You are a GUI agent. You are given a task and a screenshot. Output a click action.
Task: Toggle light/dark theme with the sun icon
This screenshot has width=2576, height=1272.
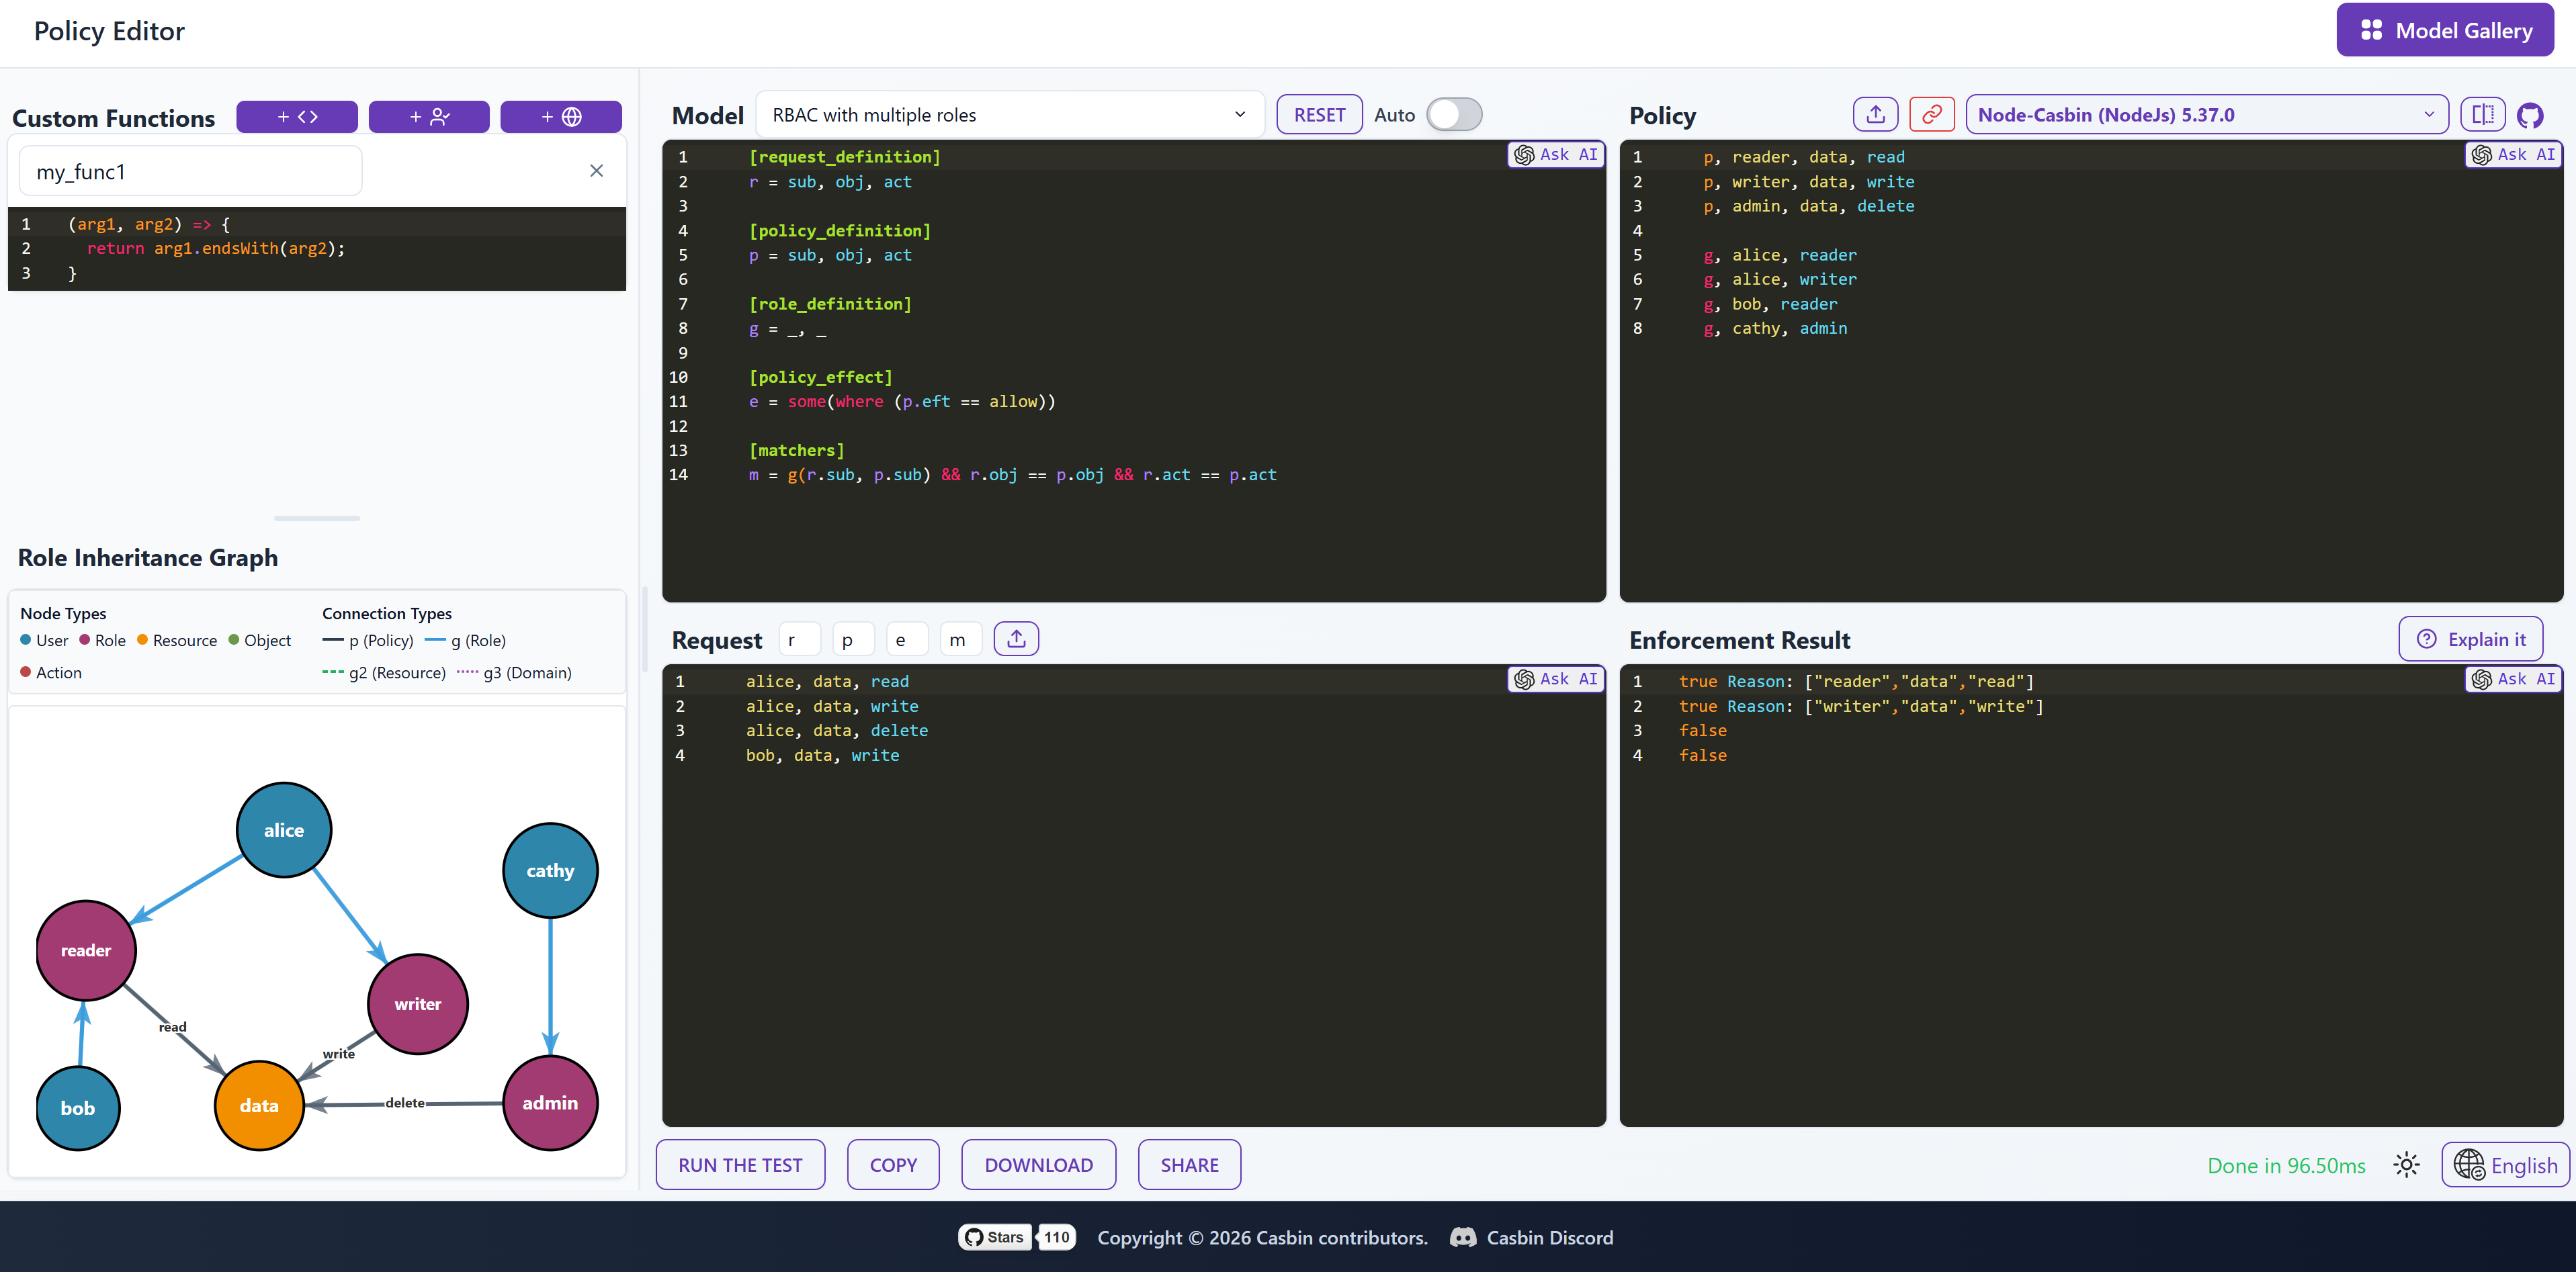click(x=2407, y=1164)
